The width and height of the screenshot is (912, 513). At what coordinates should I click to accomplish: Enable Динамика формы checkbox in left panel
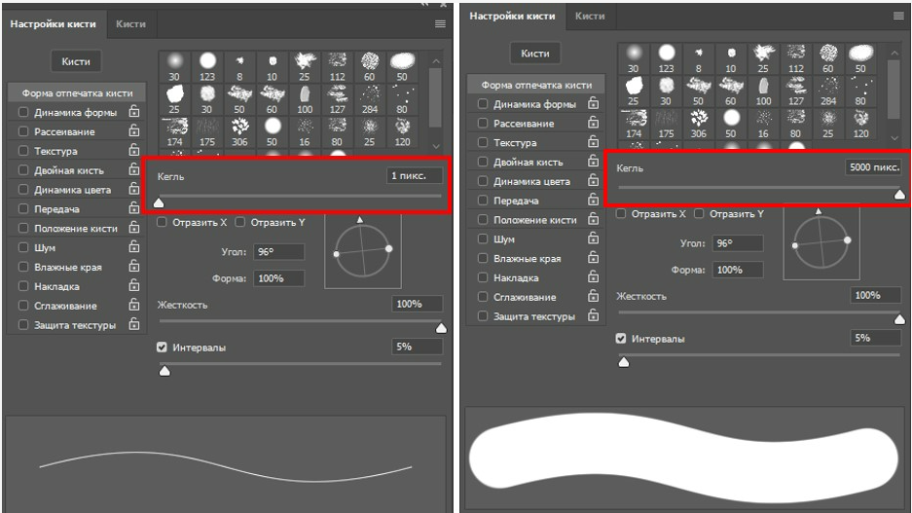click(x=23, y=112)
